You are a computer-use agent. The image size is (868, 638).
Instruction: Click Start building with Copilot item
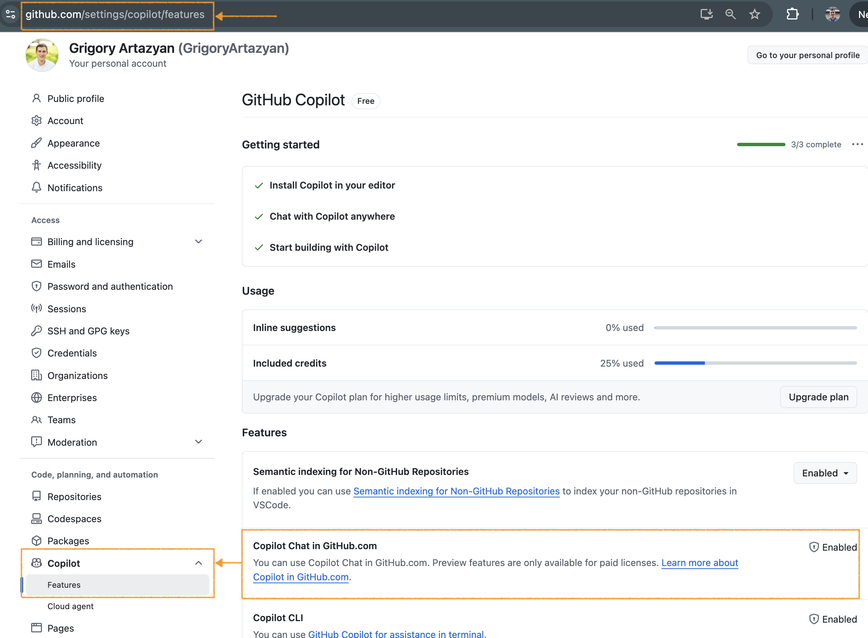pyautogui.click(x=329, y=247)
